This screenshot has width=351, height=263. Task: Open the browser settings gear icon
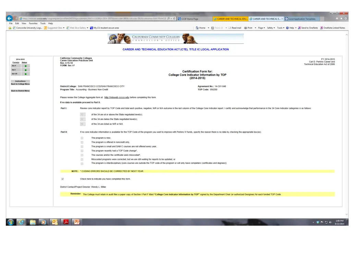click(346, 18)
